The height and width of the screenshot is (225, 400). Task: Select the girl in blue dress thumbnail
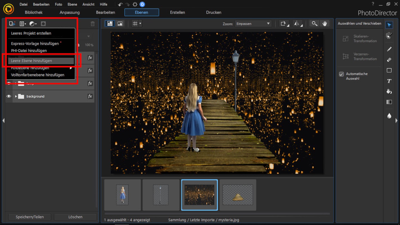pos(122,195)
